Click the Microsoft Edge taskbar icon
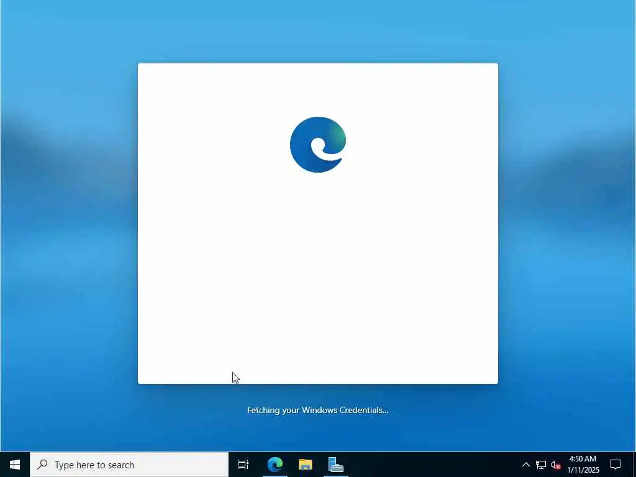Screen dimensions: 636x477 point(275,465)
